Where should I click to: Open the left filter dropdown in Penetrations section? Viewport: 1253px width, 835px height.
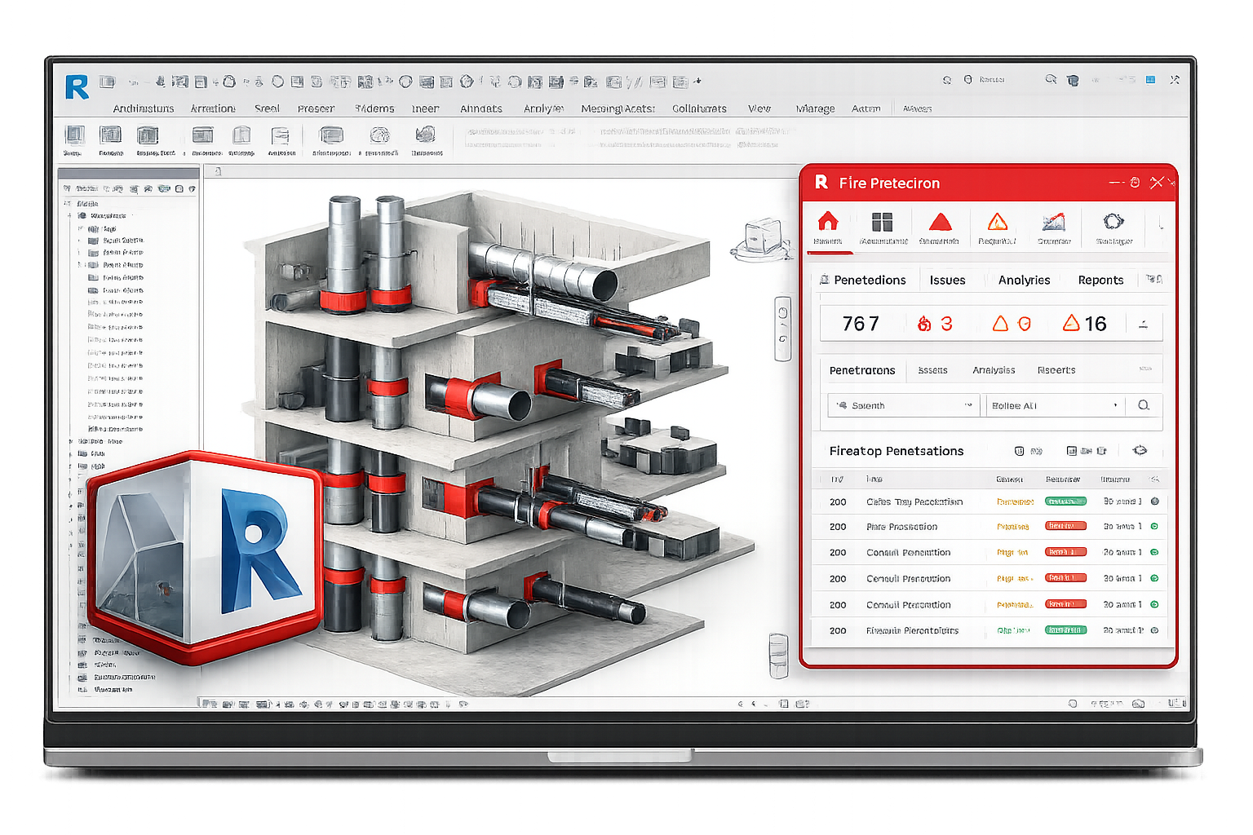[903, 405]
